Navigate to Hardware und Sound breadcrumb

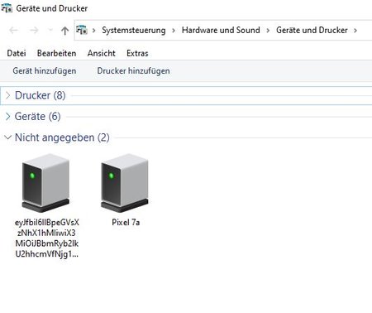tap(221, 30)
